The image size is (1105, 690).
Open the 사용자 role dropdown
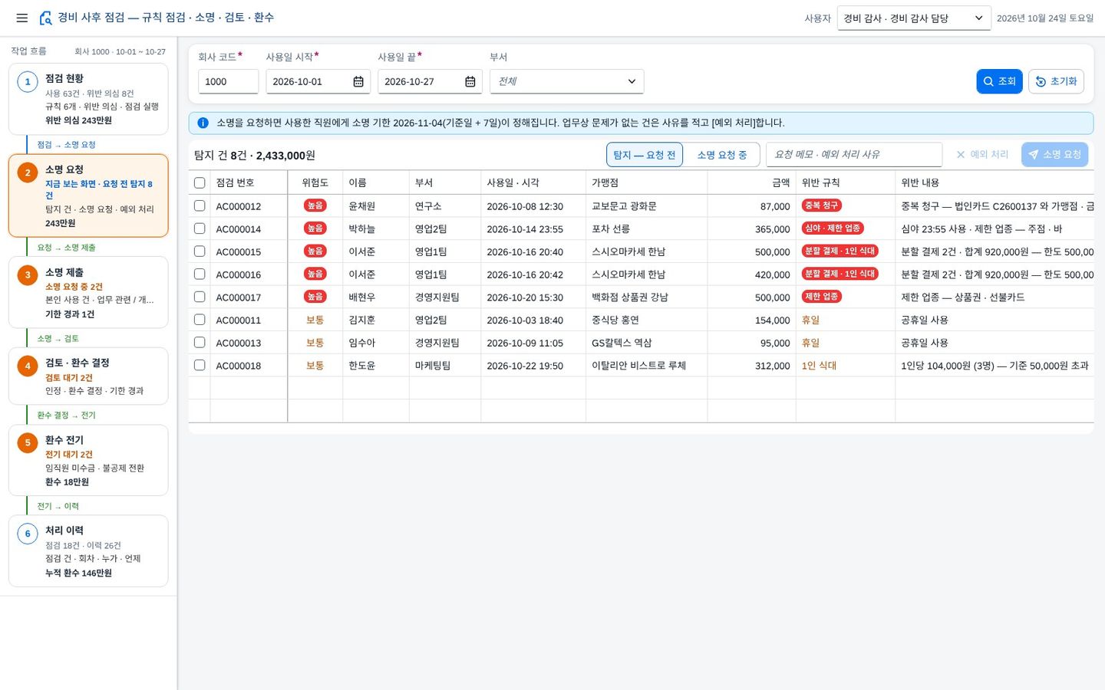(914, 18)
